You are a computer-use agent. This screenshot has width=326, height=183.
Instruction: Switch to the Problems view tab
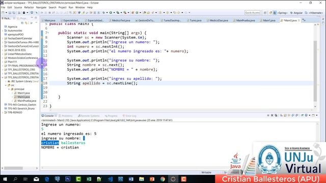66,116
